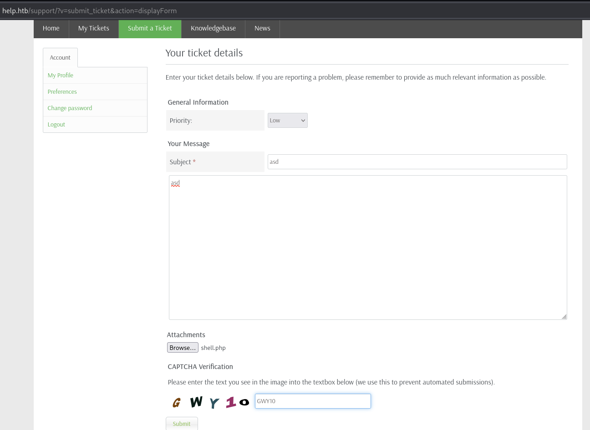Submit the ticket form
This screenshot has width=590, height=430.
[182, 424]
